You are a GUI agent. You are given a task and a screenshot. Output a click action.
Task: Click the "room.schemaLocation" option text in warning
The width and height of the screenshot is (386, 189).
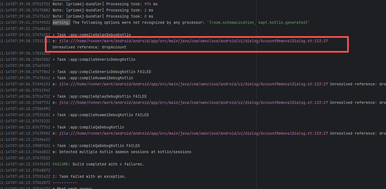(x=233, y=23)
